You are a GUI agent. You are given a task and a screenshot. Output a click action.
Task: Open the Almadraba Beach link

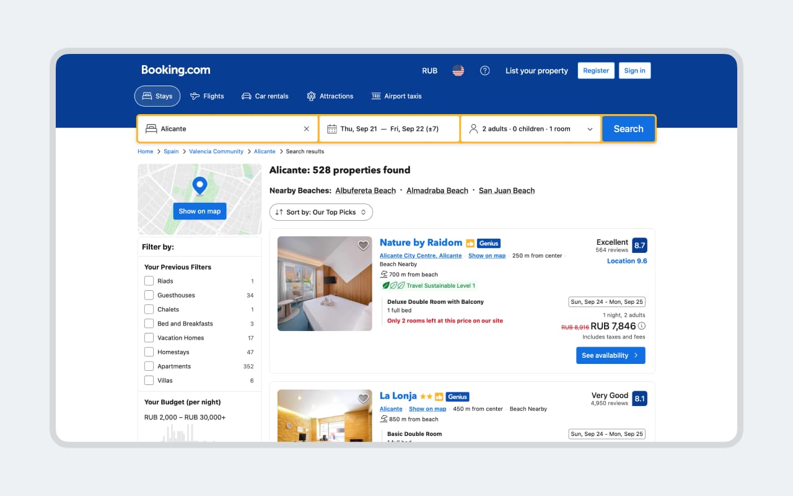click(437, 191)
